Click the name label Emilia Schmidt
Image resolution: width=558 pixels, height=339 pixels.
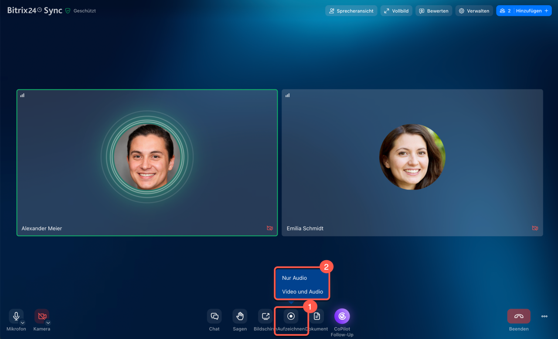click(x=305, y=228)
